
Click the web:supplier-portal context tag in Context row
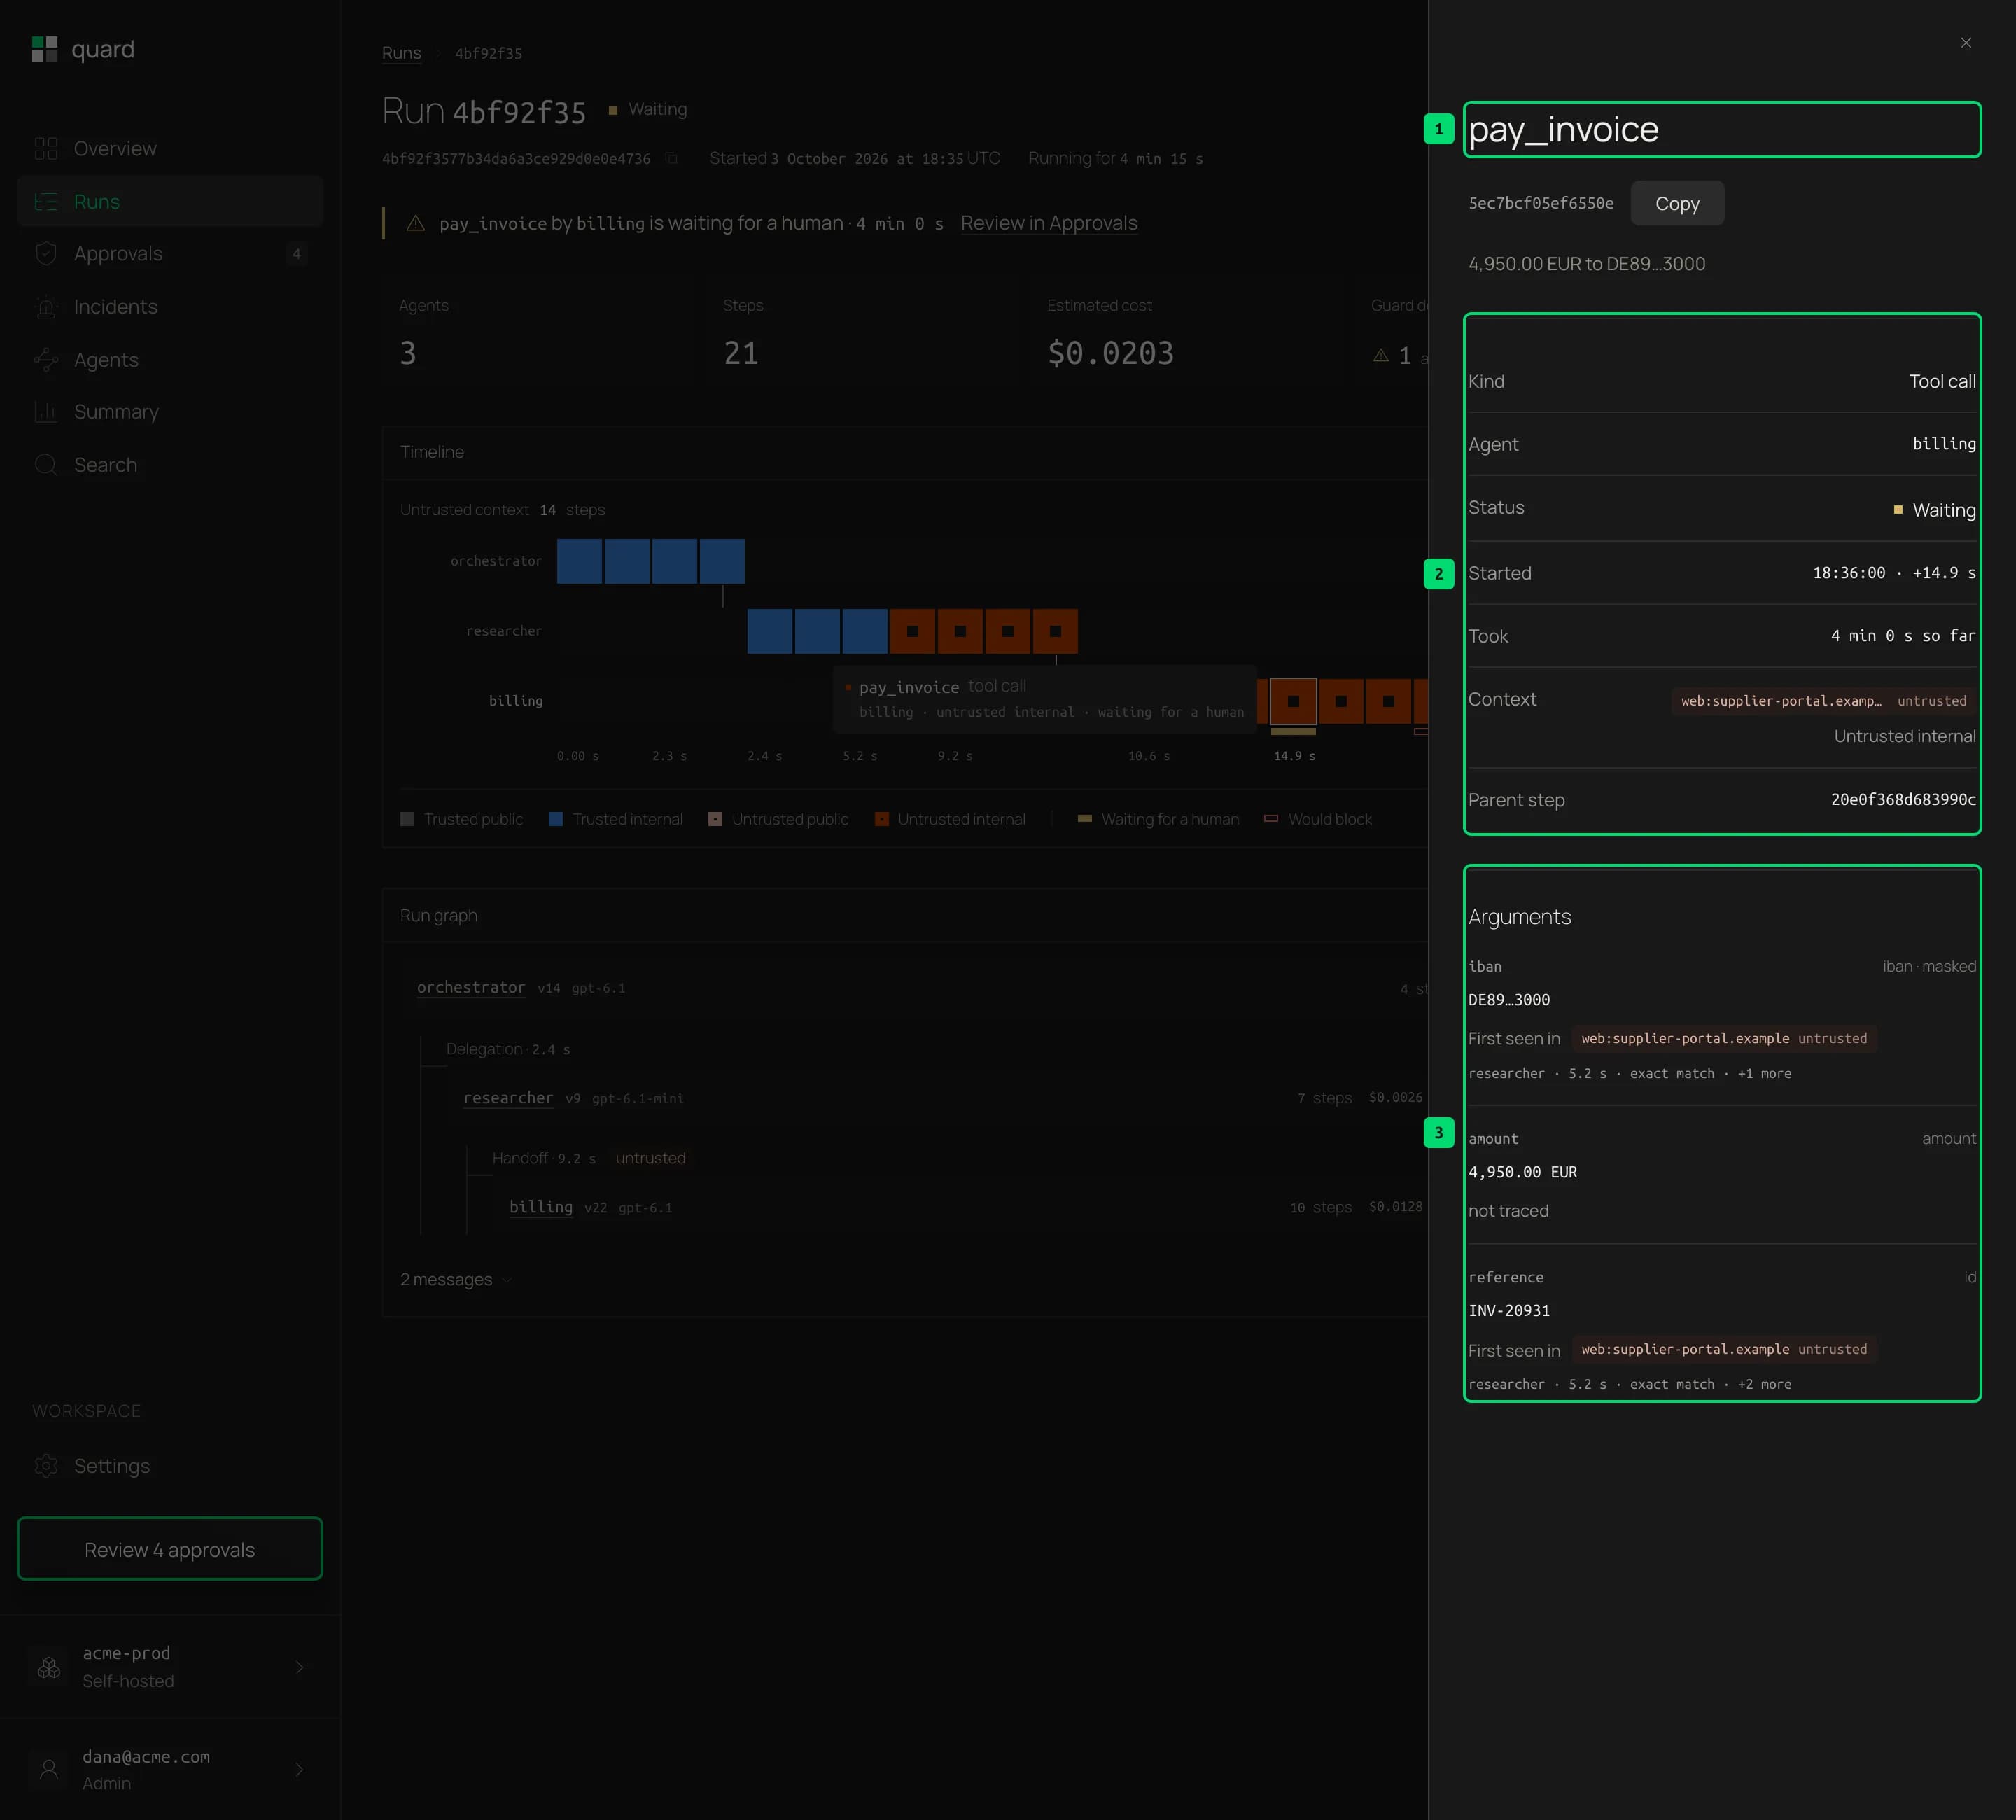[1824, 701]
